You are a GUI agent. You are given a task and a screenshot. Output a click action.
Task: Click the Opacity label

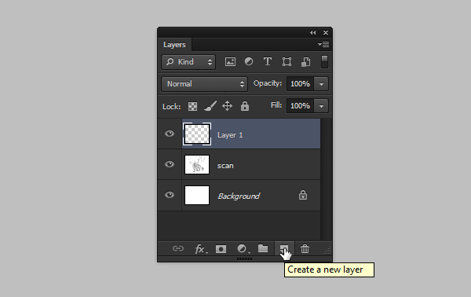coord(268,83)
